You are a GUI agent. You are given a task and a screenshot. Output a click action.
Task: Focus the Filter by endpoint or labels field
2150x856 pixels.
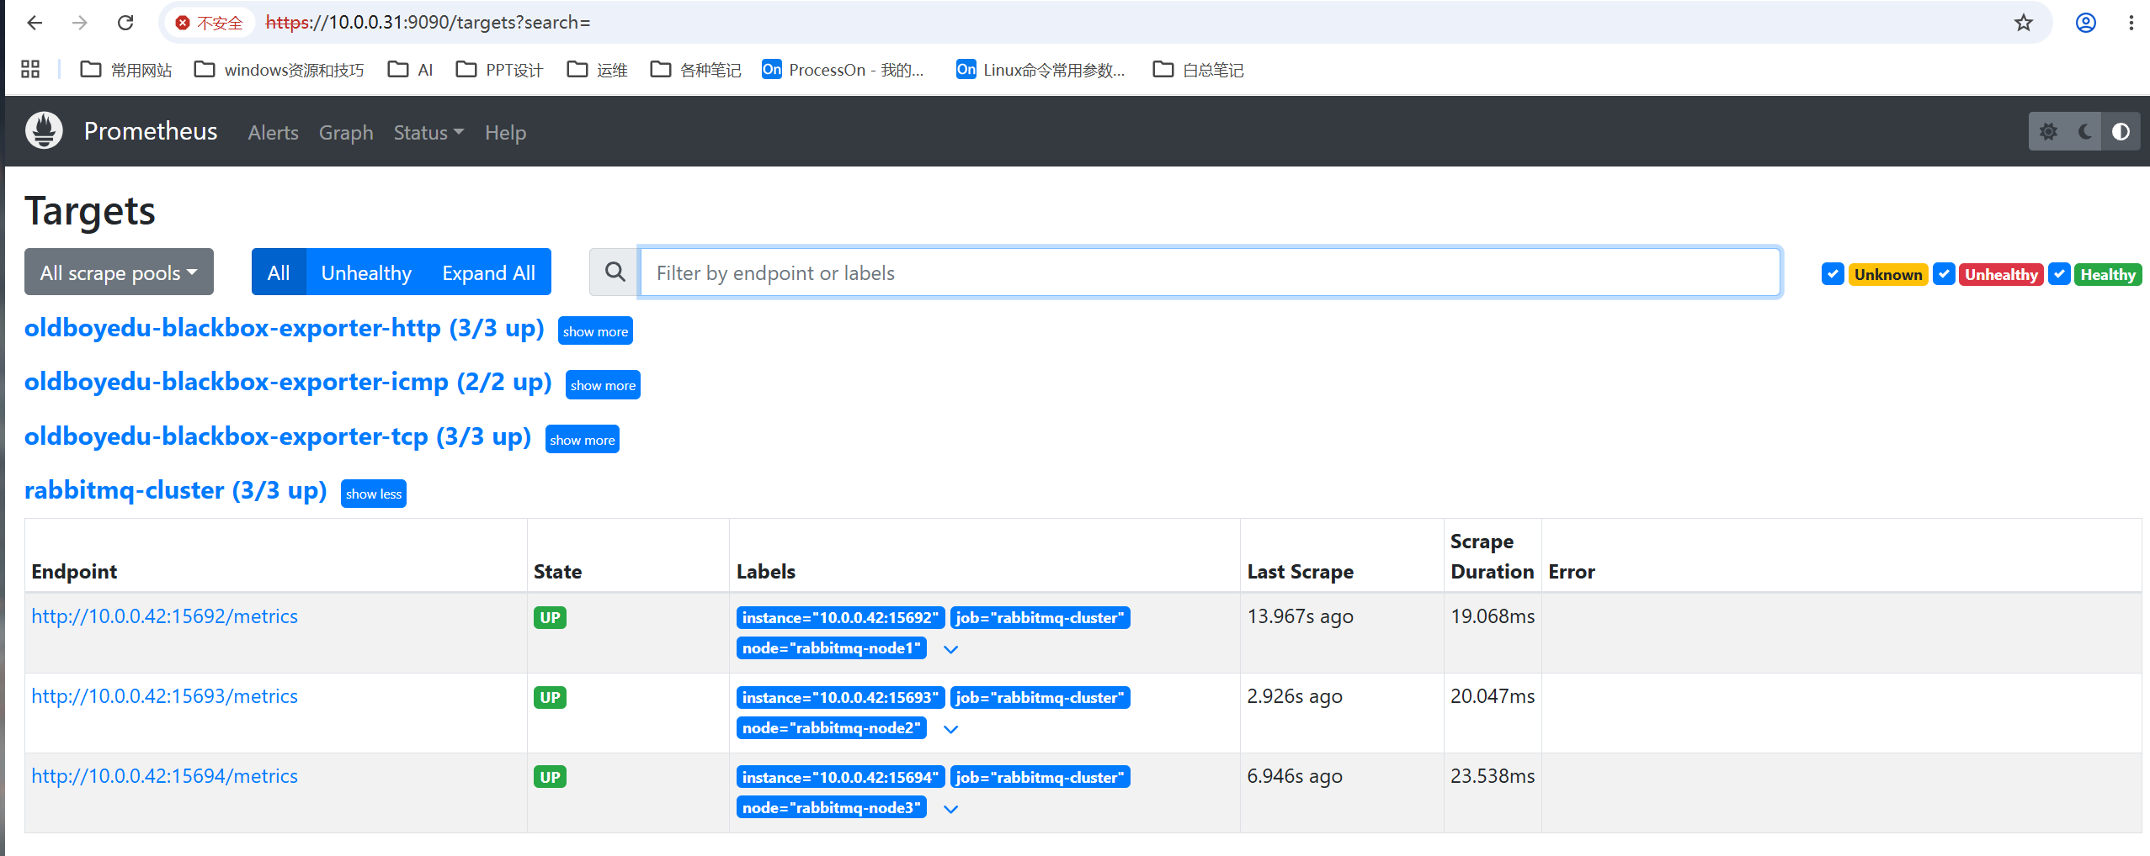coord(1210,272)
